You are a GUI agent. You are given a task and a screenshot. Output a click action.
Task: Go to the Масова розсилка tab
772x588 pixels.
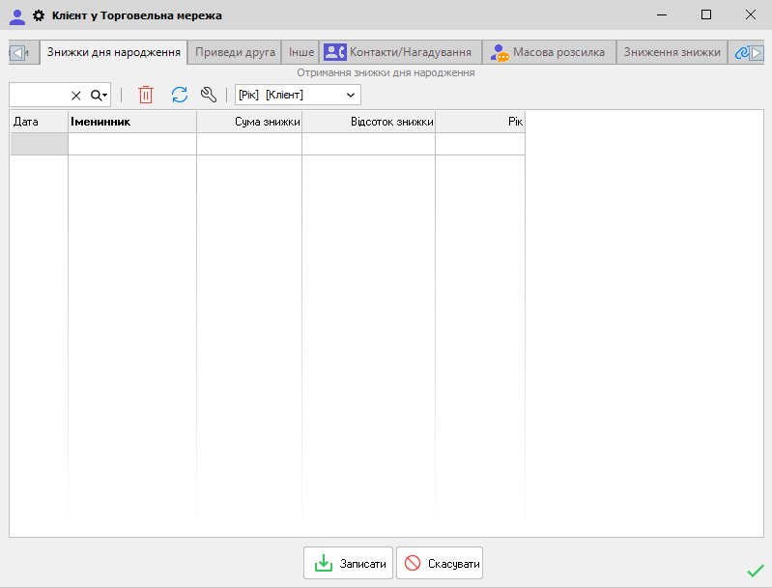pos(548,52)
